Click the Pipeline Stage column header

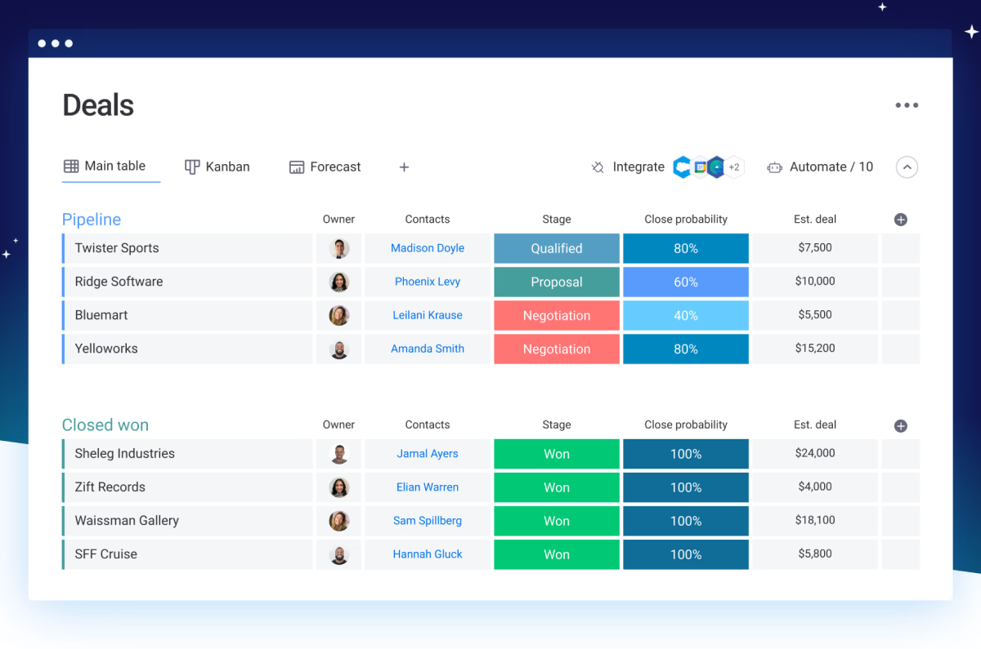557,220
